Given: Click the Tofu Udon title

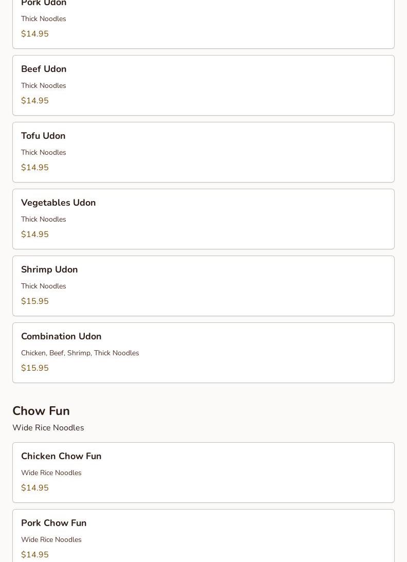Looking at the screenshot, I should (43, 136).
